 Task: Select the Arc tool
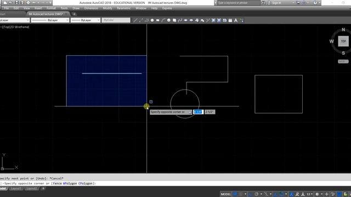(x=163, y=20)
